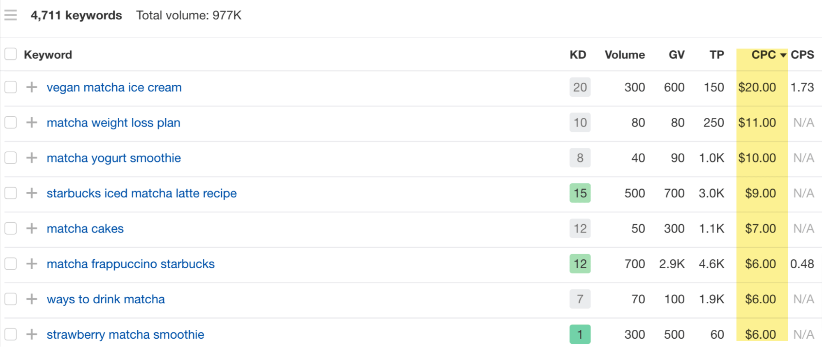Sort by the TP column header
822x347 pixels.
[x=716, y=55]
